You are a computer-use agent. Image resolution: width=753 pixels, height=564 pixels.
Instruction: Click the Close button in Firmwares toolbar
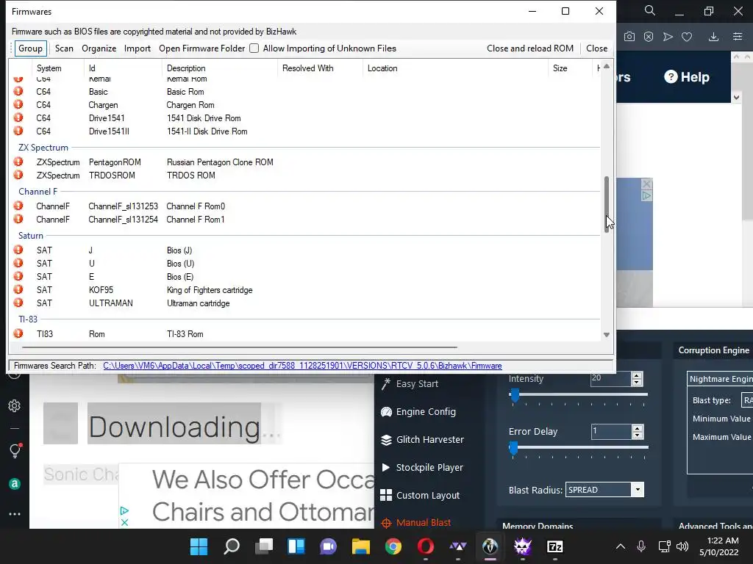coord(596,48)
